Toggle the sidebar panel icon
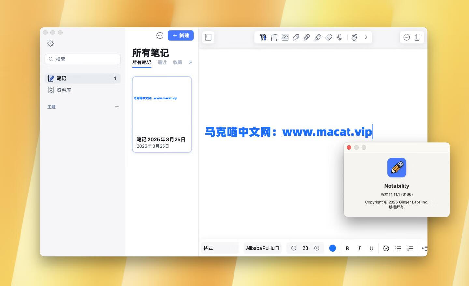Image resolution: width=469 pixels, height=286 pixels. click(208, 37)
